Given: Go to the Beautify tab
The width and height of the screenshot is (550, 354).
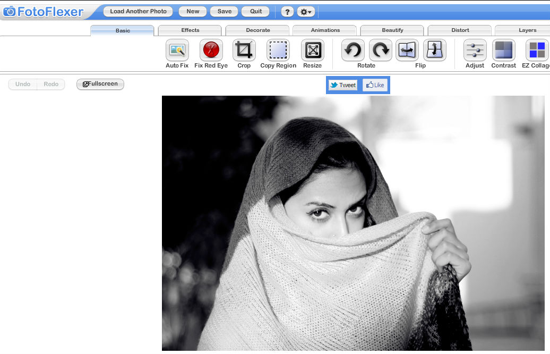Looking at the screenshot, I should [x=392, y=30].
